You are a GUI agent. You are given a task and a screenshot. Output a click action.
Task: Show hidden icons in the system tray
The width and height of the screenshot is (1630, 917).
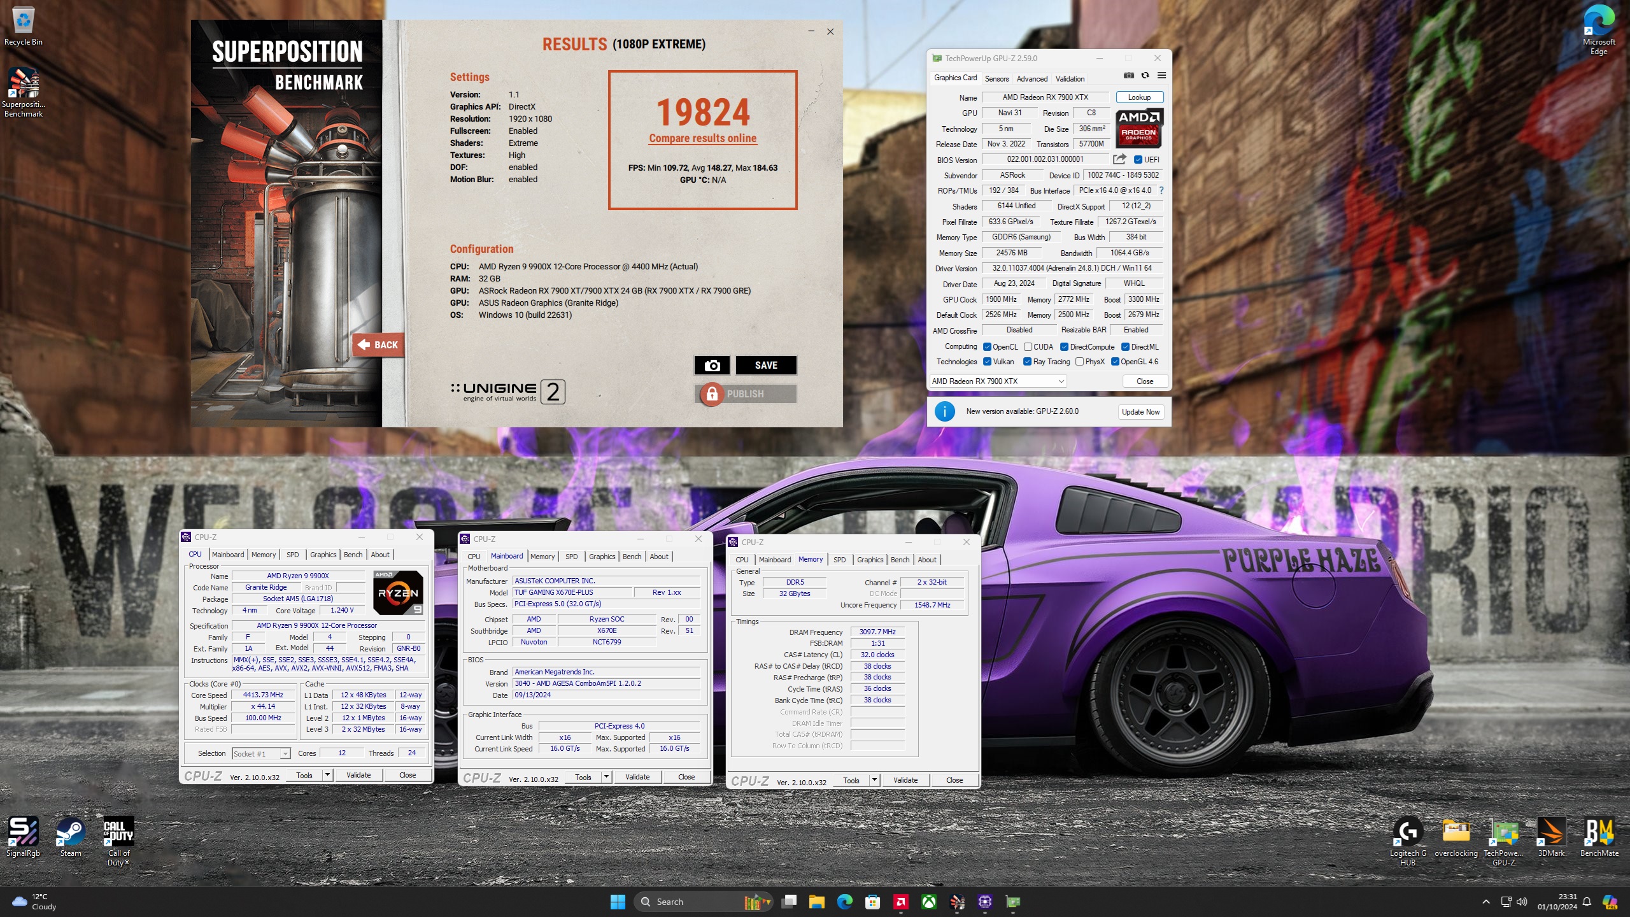tap(1486, 902)
